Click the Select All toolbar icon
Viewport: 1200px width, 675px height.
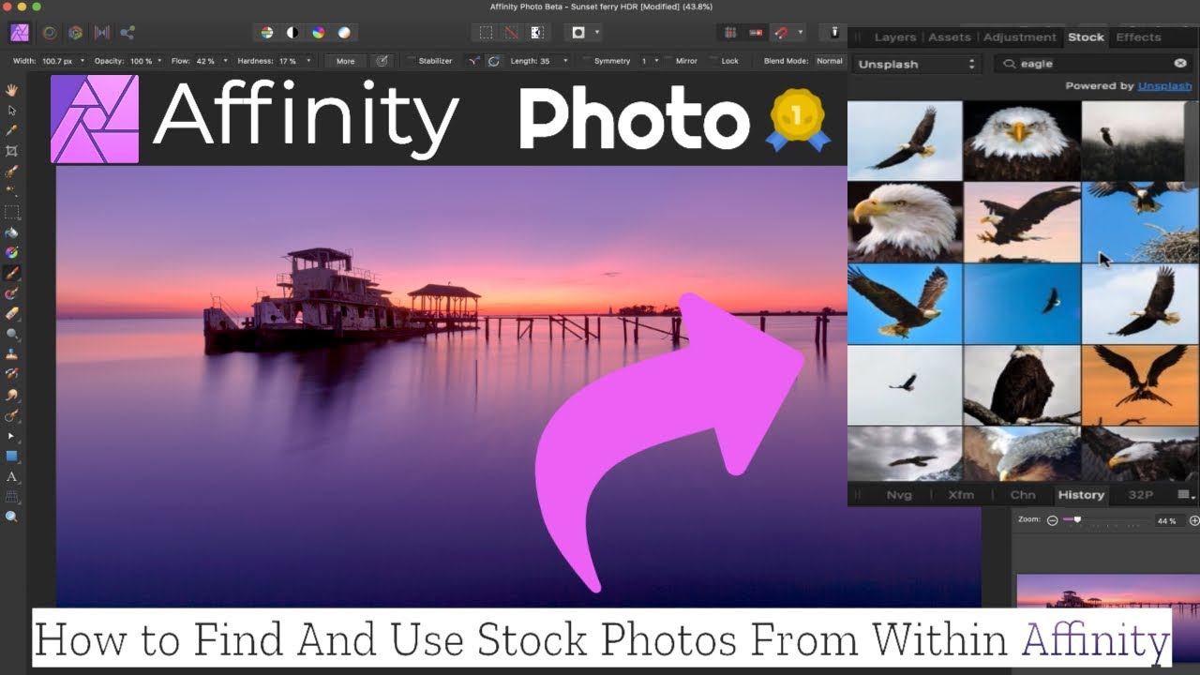(486, 33)
